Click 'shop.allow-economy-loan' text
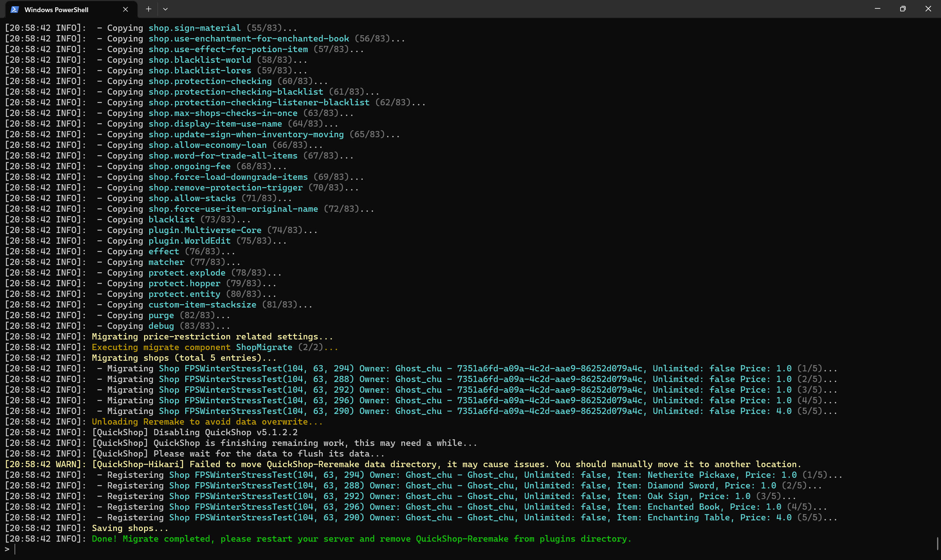941x560 pixels. [x=207, y=145]
